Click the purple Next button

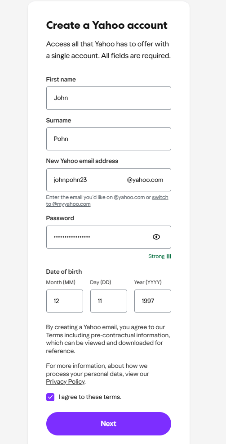109,424
